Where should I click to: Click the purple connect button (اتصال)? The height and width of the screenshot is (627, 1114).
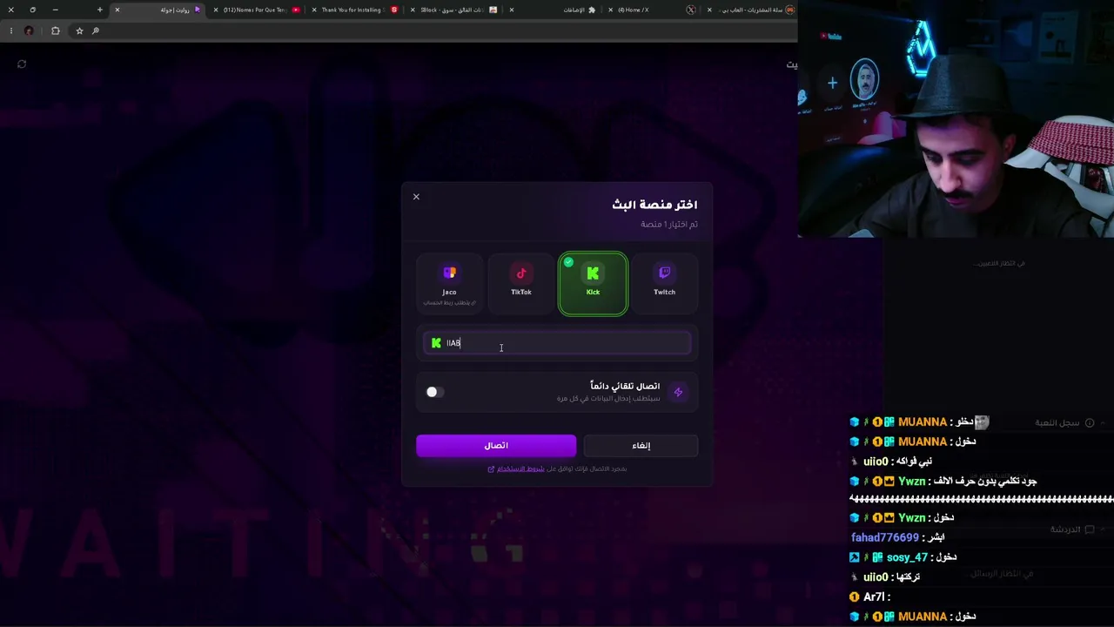point(496,445)
